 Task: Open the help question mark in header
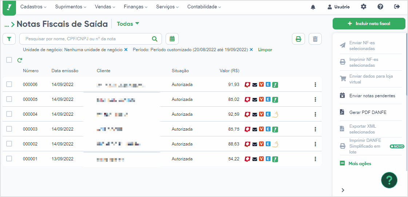click(x=380, y=7)
